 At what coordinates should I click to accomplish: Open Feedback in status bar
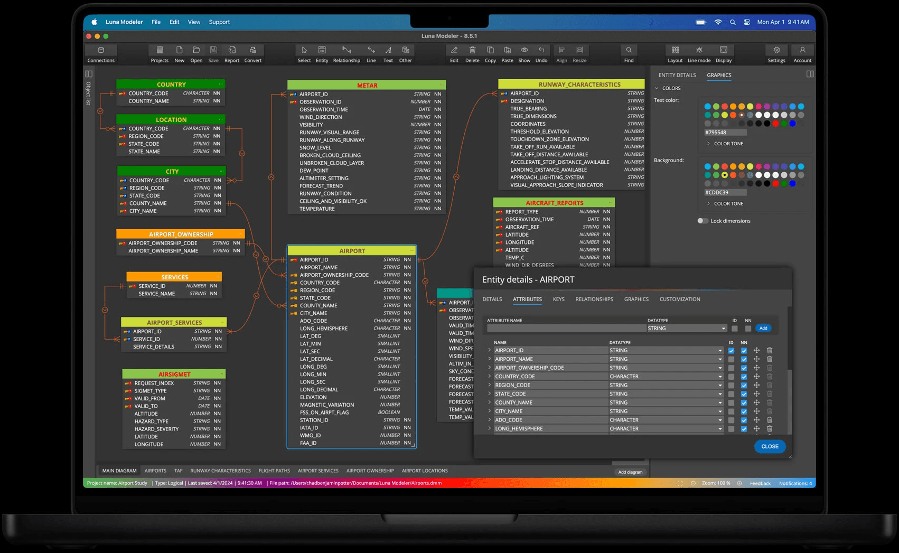760,483
